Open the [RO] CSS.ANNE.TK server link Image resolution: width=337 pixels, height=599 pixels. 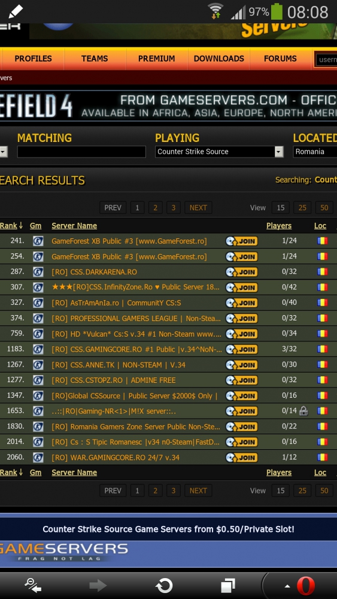119,365
